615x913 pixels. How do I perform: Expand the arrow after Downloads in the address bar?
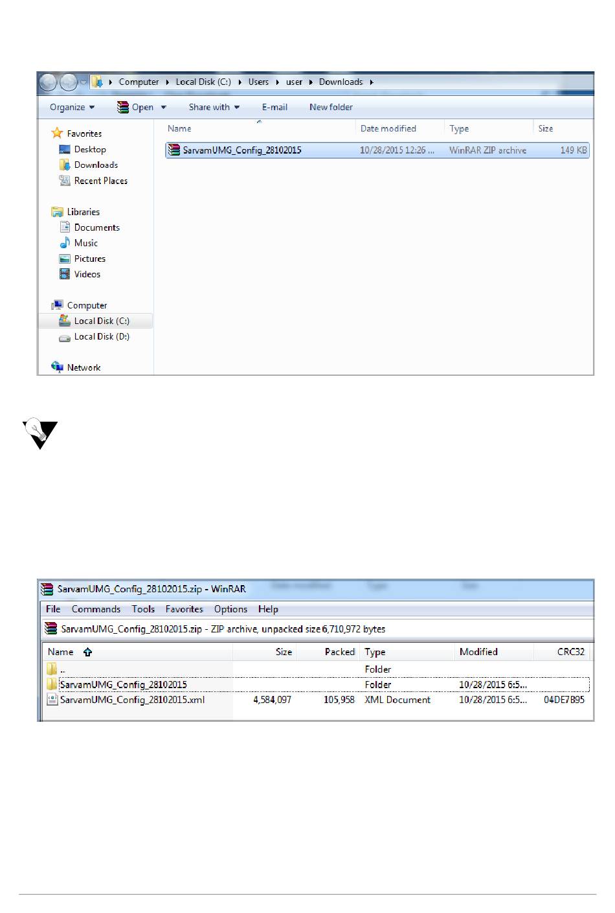pos(372,82)
